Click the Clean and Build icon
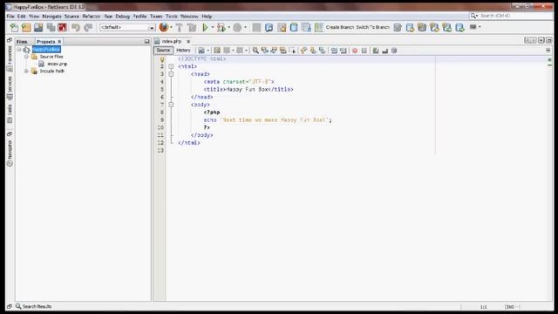The width and height of the screenshot is (558, 314). [x=192, y=27]
